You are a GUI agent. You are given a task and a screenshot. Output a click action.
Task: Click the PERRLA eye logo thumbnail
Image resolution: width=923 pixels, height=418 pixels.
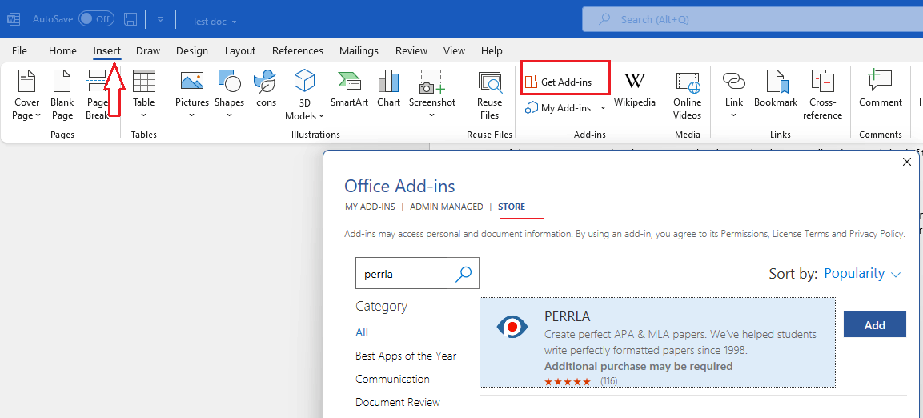click(x=512, y=326)
